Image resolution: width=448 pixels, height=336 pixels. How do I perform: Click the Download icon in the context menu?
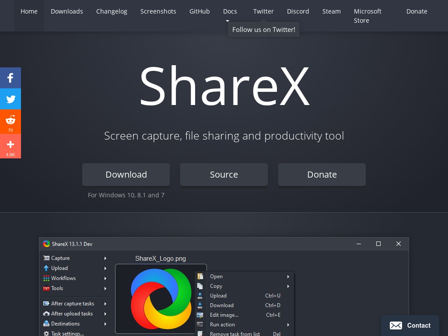pyautogui.click(x=200, y=305)
